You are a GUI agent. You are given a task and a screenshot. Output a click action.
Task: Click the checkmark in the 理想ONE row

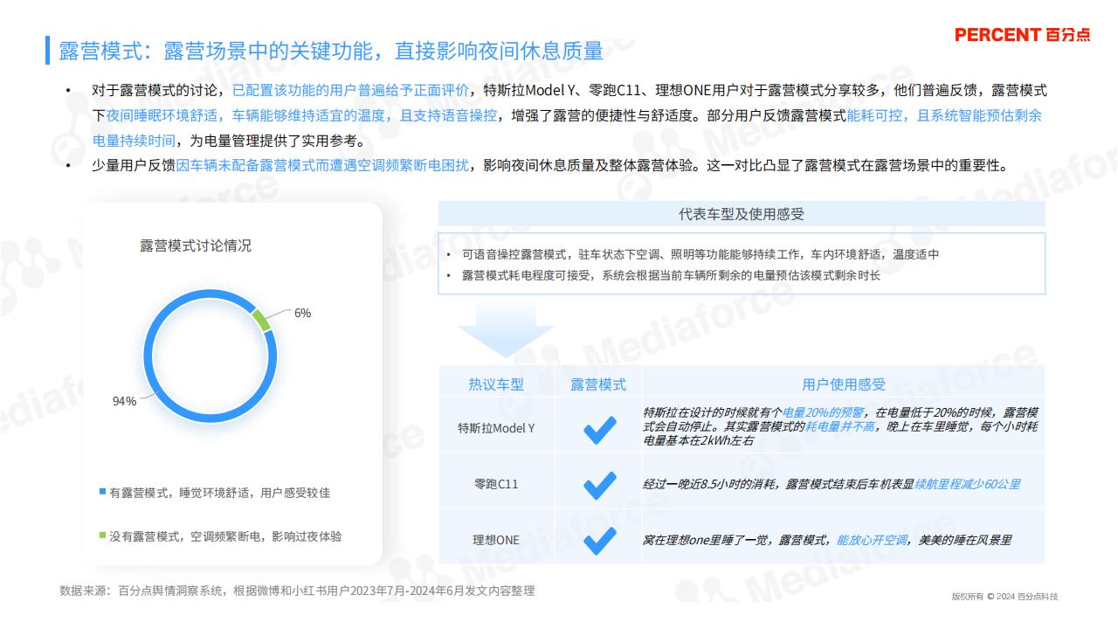[x=599, y=540]
